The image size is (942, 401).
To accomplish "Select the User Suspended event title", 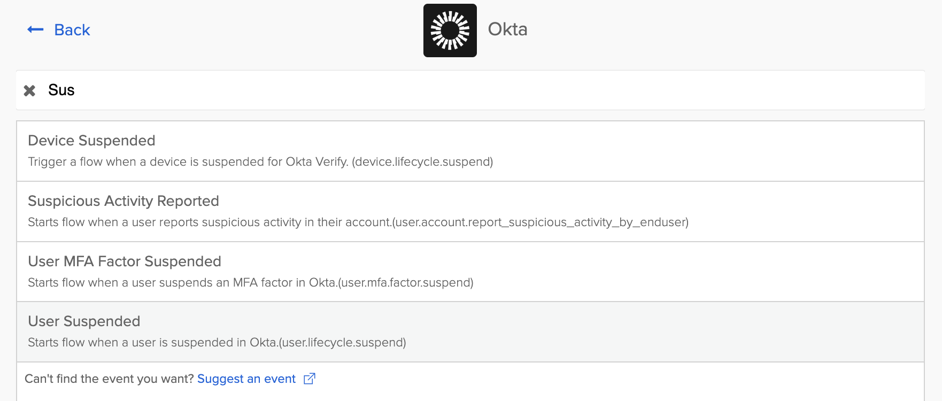I will click(x=84, y=321).
